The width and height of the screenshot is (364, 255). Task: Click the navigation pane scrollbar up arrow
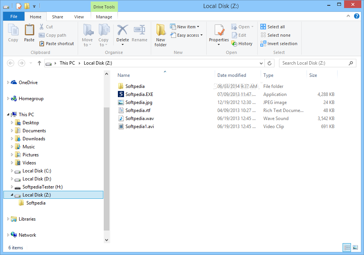pos(106,74)
